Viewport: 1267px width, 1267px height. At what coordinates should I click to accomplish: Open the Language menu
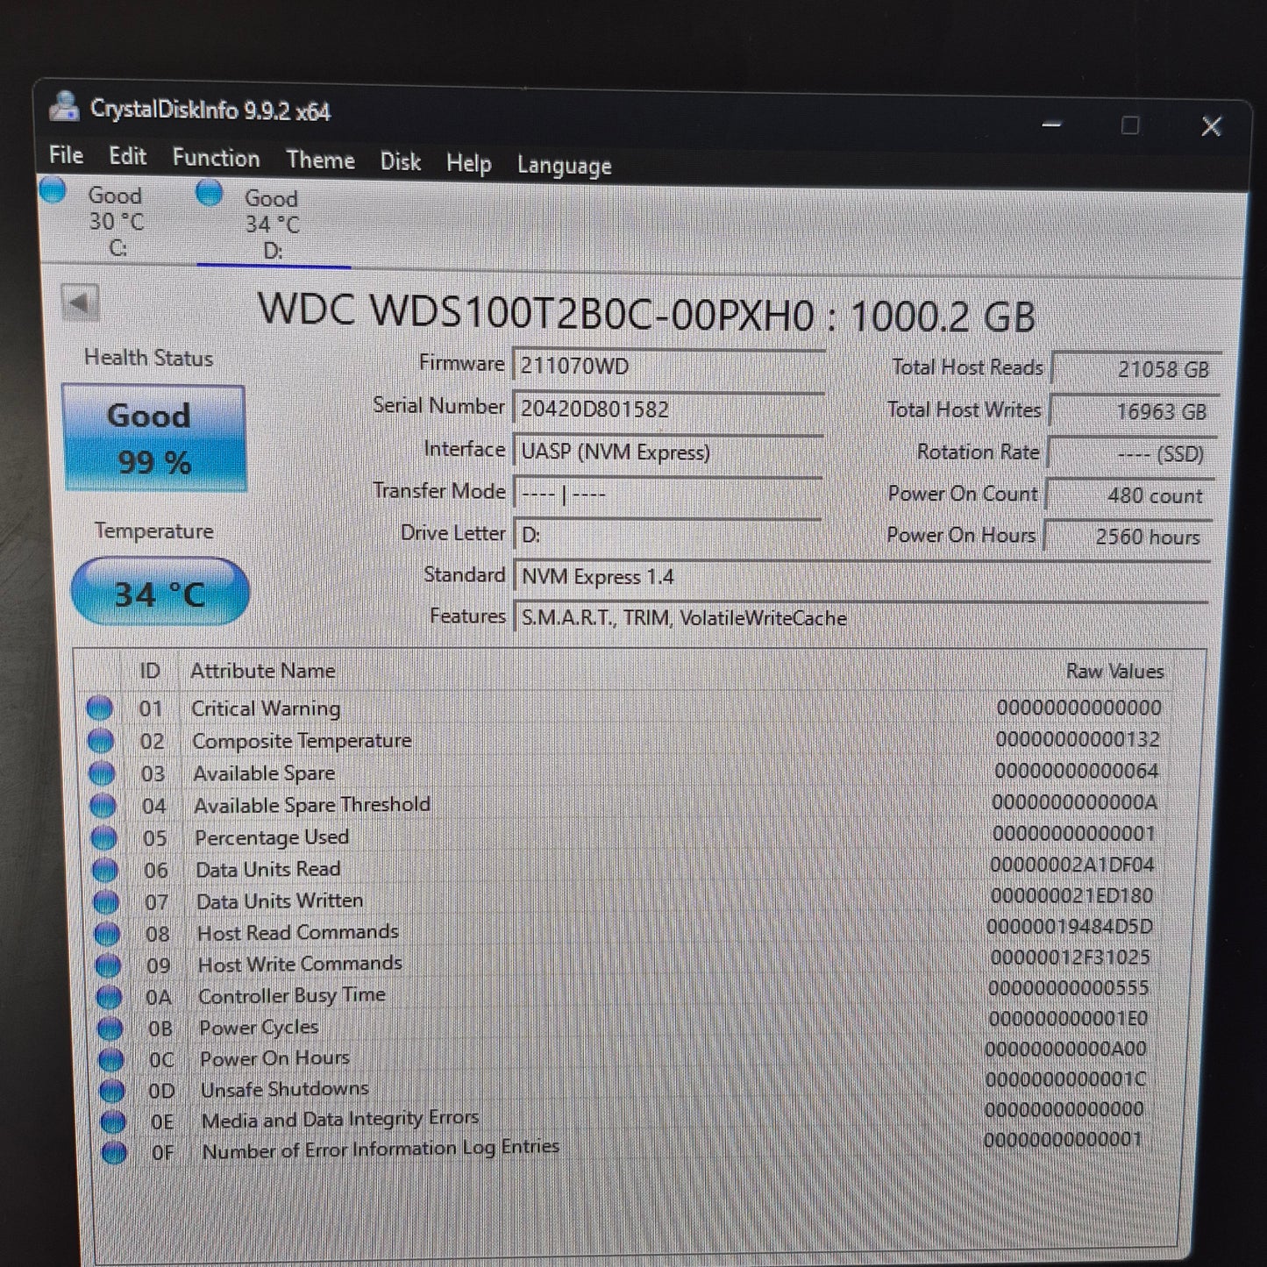click(x=564, y=165)
